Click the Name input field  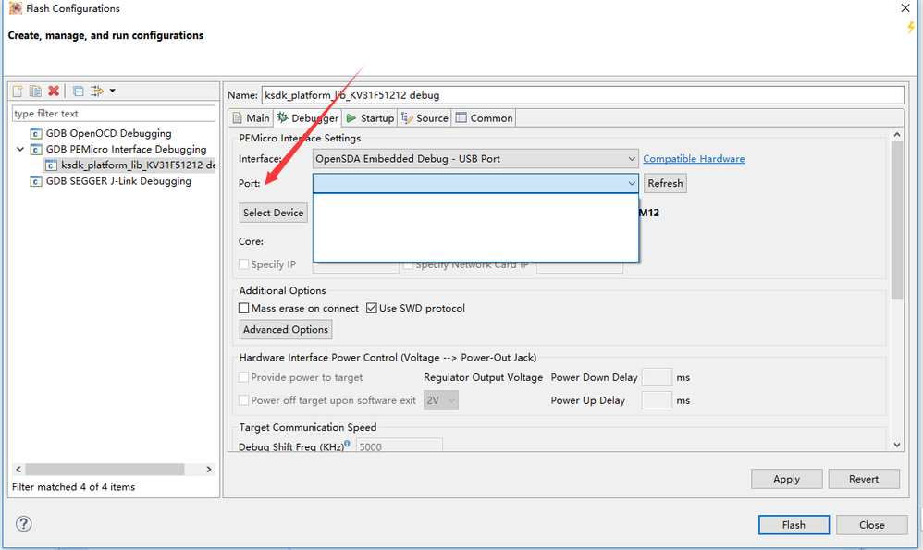[x=583, y=95]
